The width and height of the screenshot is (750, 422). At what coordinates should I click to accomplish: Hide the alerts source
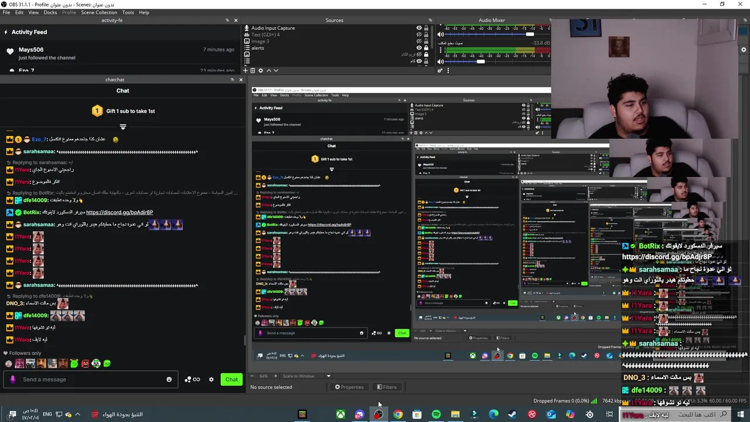coord(419,48)
